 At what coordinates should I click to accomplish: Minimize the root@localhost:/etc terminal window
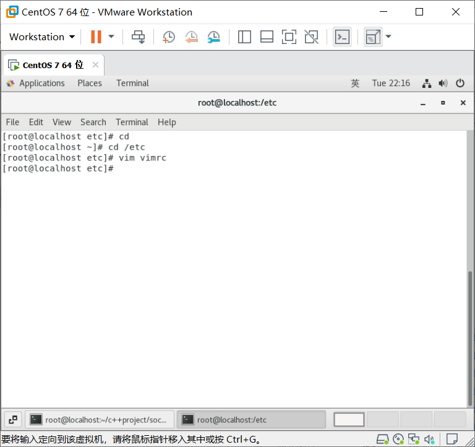point(423,103)
